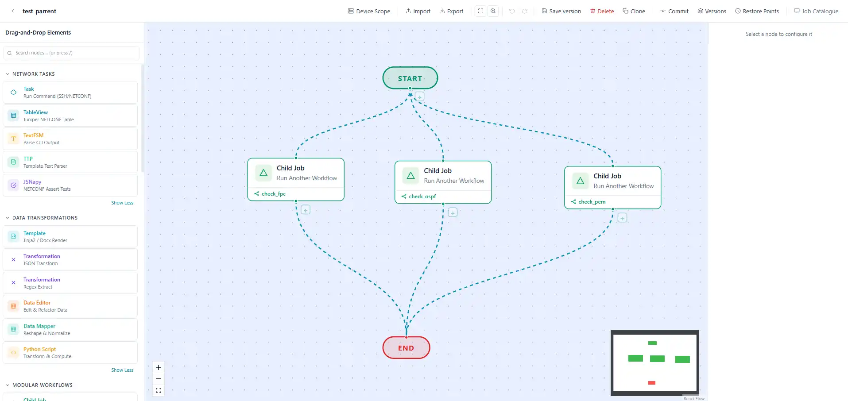Click Show Less under Network Tasks
Viewport: 848px width, 401px height.
point(122,203)
